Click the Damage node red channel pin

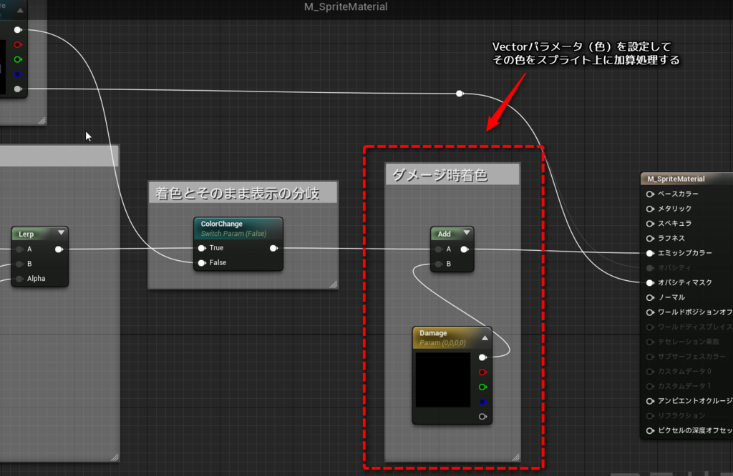click(x=483, y=372)
